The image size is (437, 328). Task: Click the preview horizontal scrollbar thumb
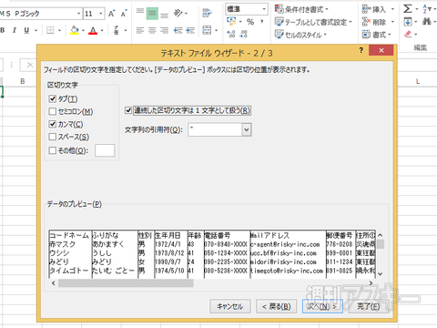(126, 283)
